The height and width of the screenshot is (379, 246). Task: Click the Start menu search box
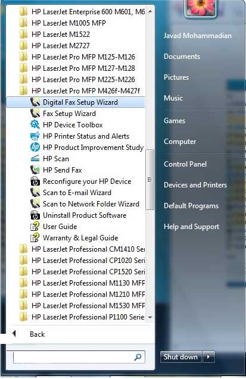(x=79, y=357)
